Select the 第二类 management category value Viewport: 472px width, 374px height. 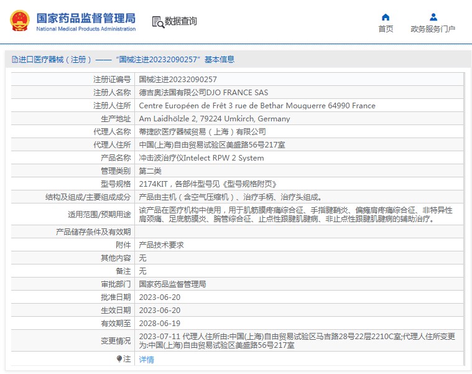click(150, 171)
